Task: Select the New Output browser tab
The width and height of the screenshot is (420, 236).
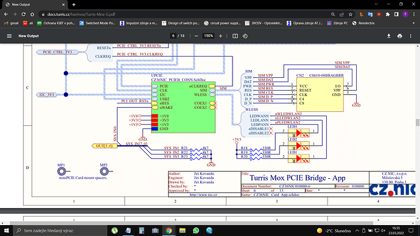Action: 35,4
